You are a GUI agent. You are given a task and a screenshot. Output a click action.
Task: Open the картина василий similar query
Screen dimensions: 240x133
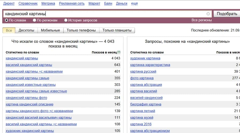pyautogui.click(x=143, y=91)
